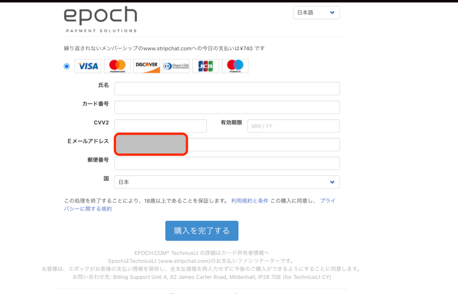Click the Diners Club International logo
The height and width of the screenshot is (294, 458).
coord(176,66)
